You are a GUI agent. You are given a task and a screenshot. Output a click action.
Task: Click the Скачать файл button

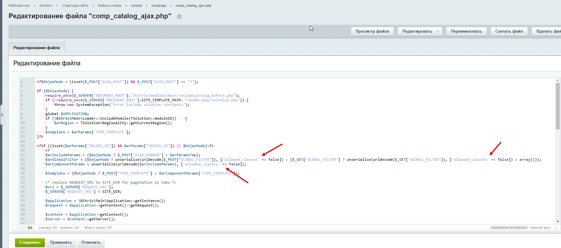point(509,31)
